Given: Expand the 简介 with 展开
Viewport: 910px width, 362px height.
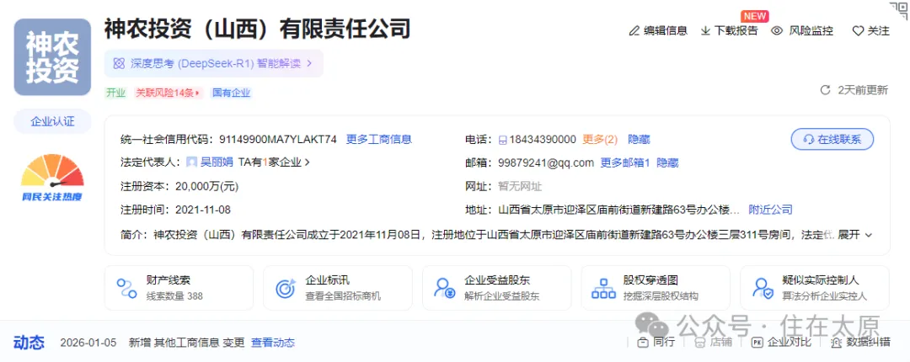Looking at the screenshot, I should pos(855,235).
